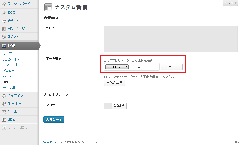The image size is (241, 145).
Task: Click the Users icon in sidebar
Action: [x=4, y=104]
